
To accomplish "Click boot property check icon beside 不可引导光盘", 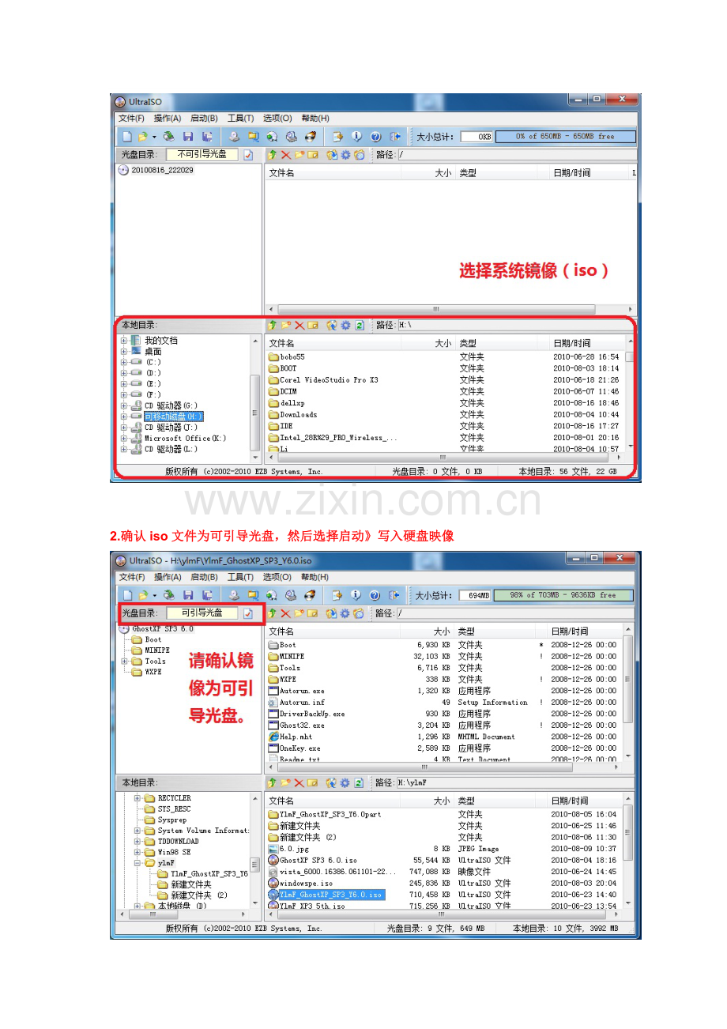I will 248,155.
